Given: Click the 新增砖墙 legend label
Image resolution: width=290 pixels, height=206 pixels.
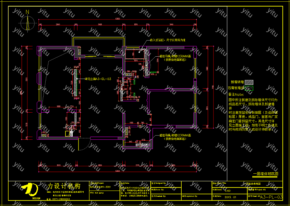Looking at the screenshot, I should point(237,82).
